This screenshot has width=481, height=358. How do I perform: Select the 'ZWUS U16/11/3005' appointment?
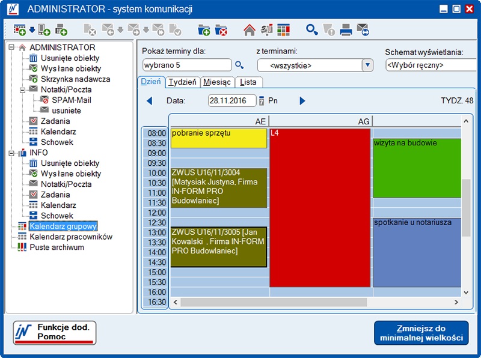point(219,247)
